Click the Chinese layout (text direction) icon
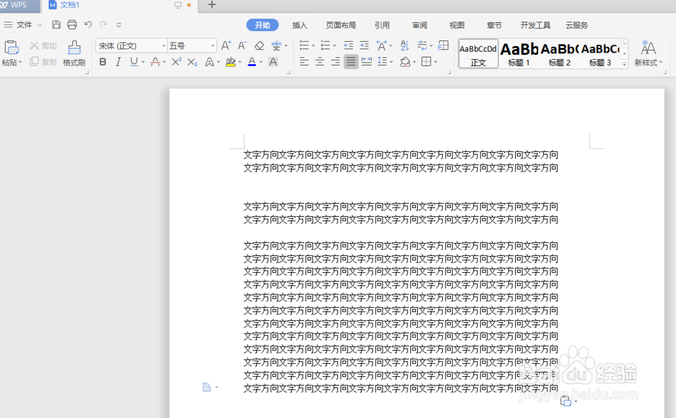The height and width of the screenshot is (418, 676). [x=381, y=45]
